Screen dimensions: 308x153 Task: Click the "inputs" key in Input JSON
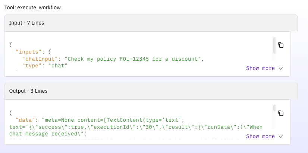[x=29, y=52]
